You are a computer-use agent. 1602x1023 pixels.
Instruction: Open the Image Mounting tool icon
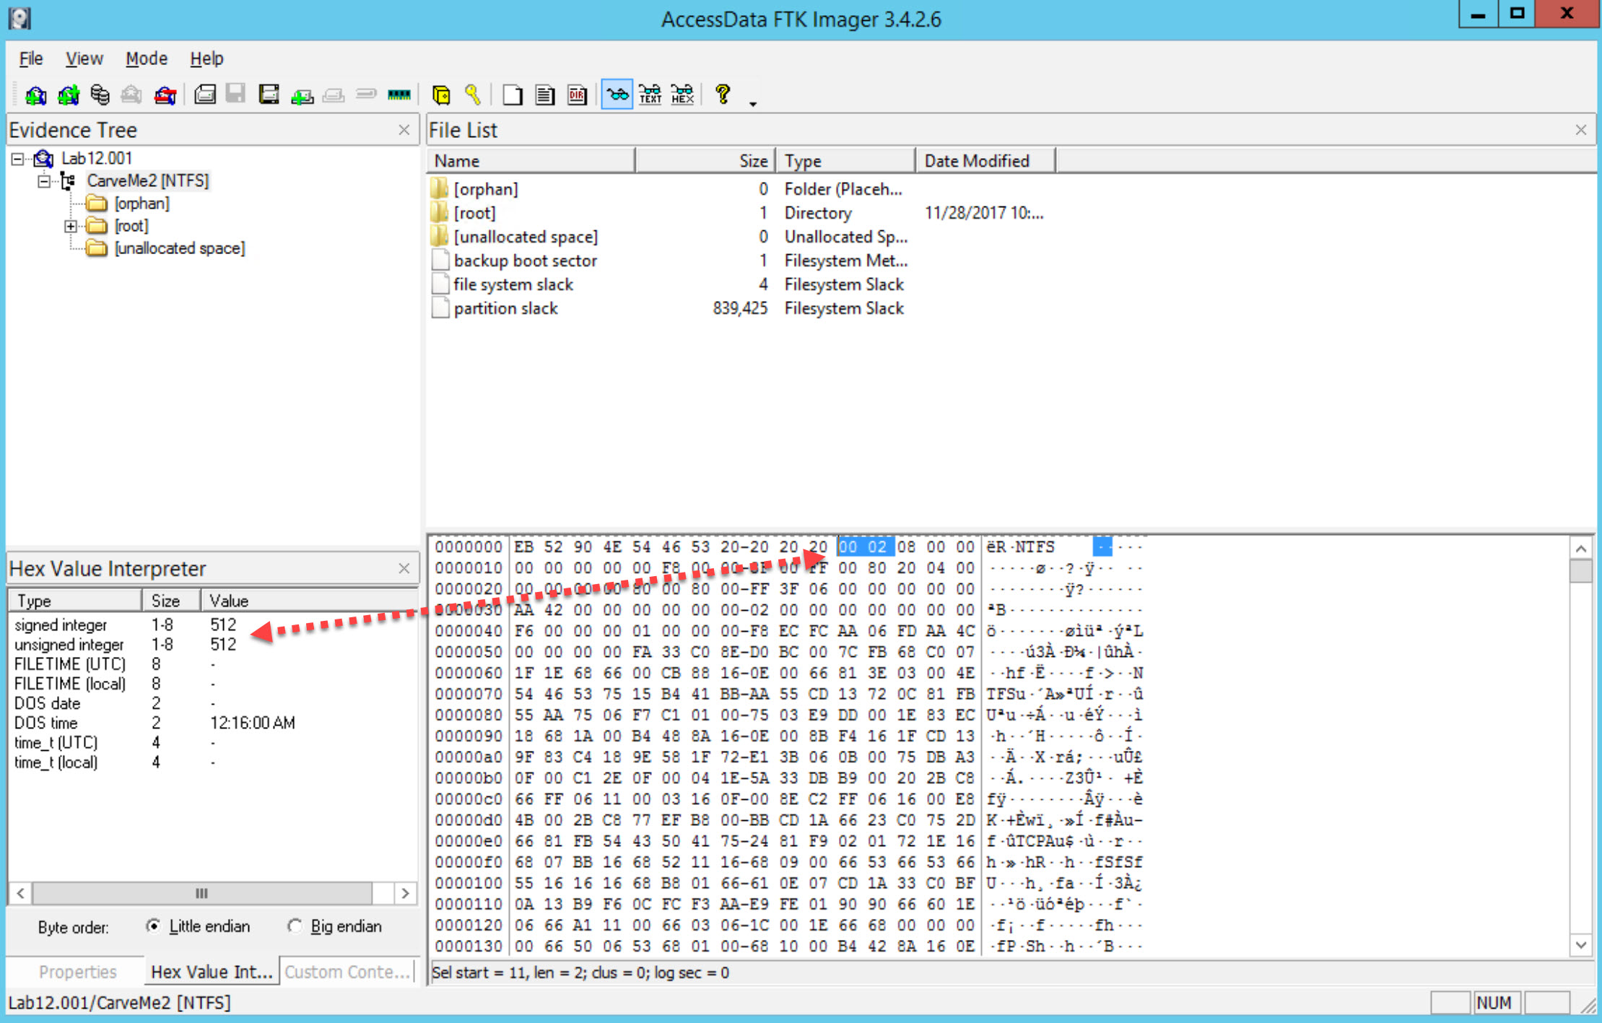[x=100, y=95]
